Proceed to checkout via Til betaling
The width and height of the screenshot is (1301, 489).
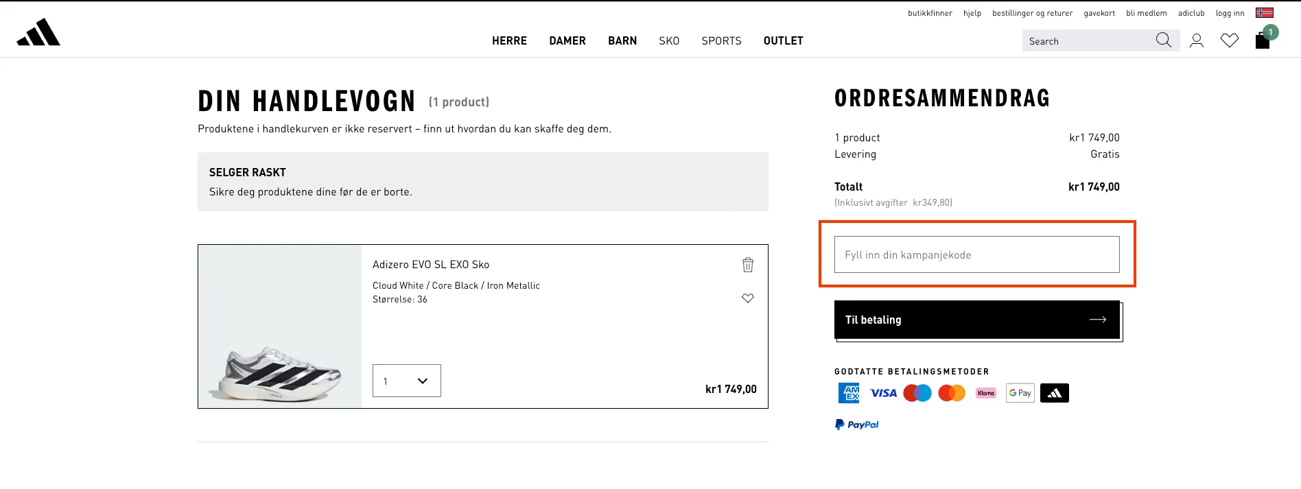point(976,320)
